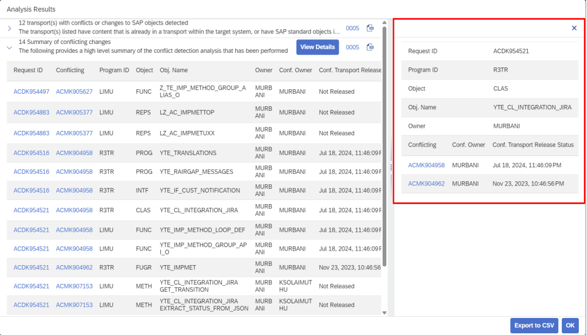The width and height of the screenshot is (587, 335).
Task: Click copy icon in Summary of conflicting changes row
Action: [370, 47]
